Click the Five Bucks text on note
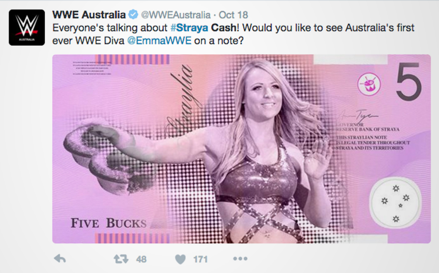This screenshot has height=273, width=439. pos(108,223)
